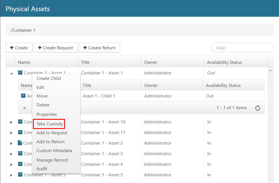Viewport: 279px width, 183px height.
Task: Click the box icon beside Container 1 - Asset 1
Action: 20,73
